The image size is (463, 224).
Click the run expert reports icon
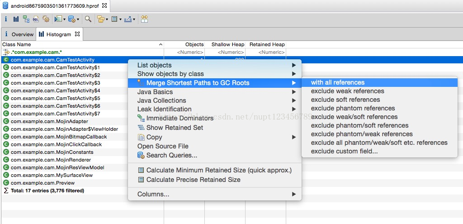[58, 19]
